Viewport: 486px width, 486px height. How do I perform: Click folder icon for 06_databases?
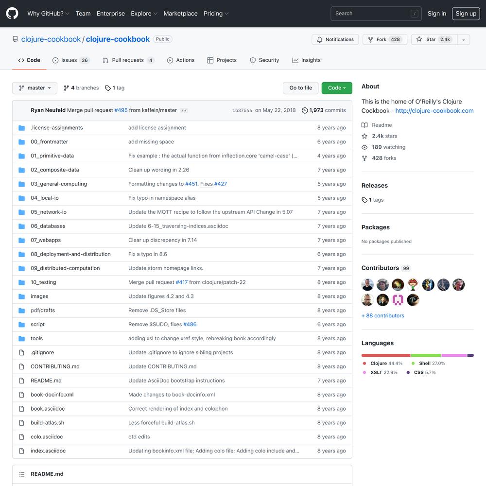[x=21, y=226]
